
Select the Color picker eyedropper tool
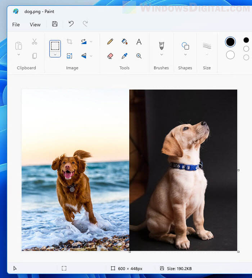125,56
